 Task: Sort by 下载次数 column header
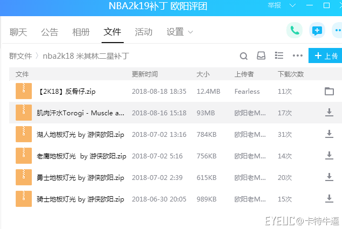[x=291, y=74]
